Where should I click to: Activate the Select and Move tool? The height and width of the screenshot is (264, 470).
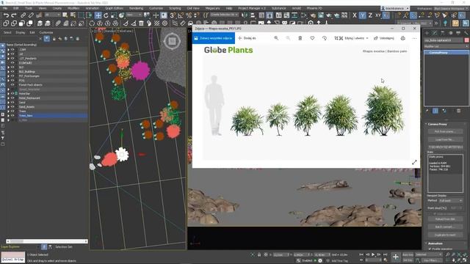pyautogui.click(x=98, y=15)
